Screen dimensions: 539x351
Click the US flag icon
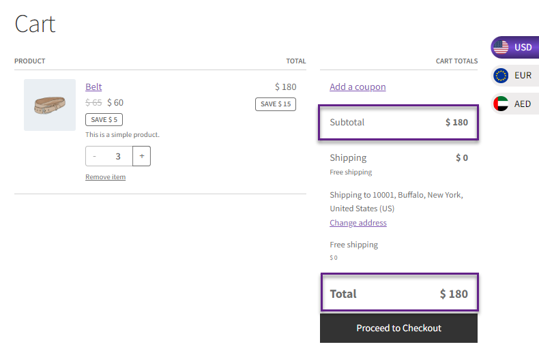(501, 48)
